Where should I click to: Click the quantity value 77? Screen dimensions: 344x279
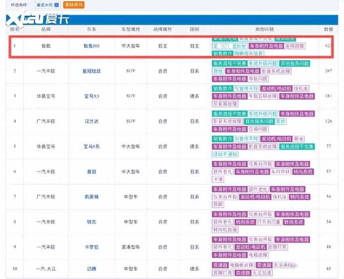point(328,146)
